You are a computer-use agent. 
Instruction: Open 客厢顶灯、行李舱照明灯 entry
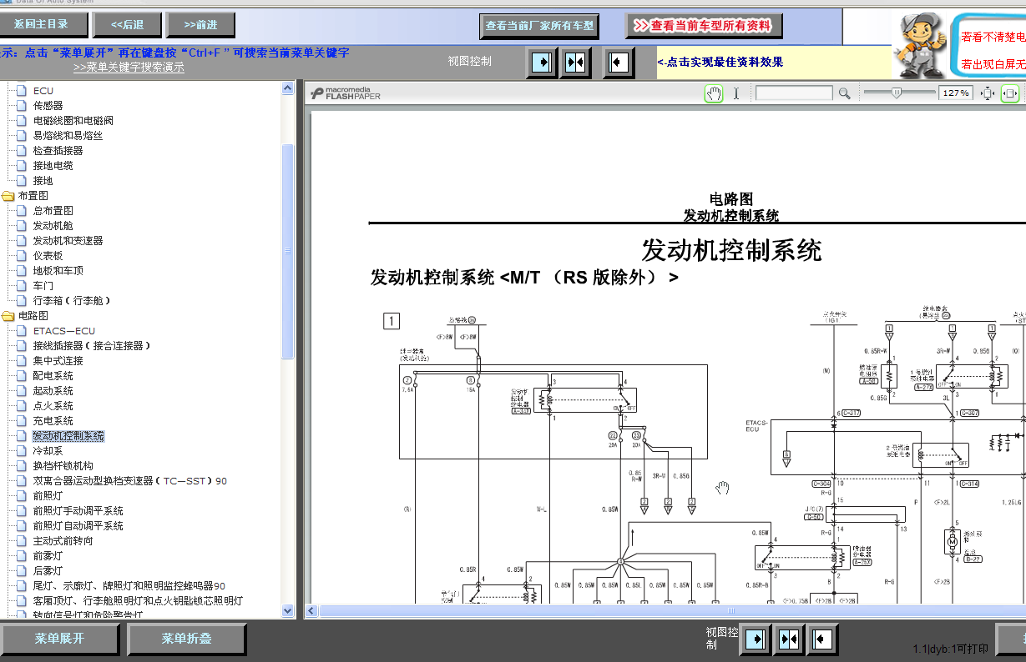point(139,601)
